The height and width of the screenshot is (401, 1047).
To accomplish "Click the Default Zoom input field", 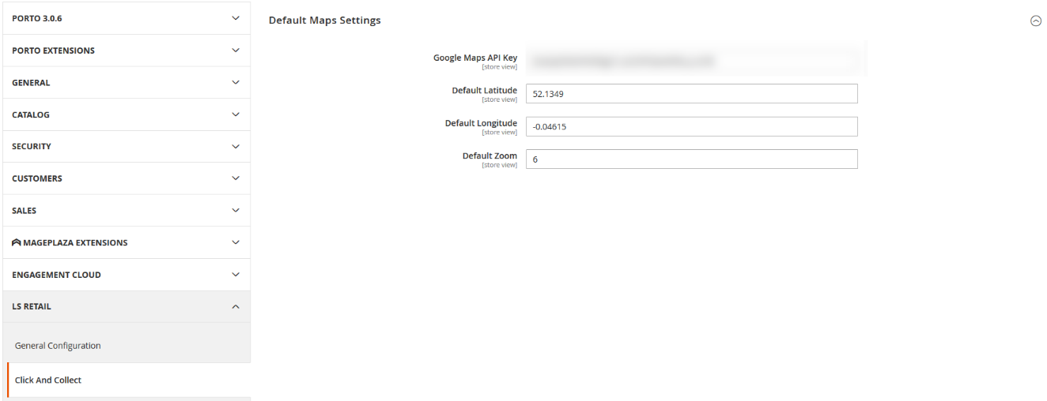I will [x=691, y=159].
